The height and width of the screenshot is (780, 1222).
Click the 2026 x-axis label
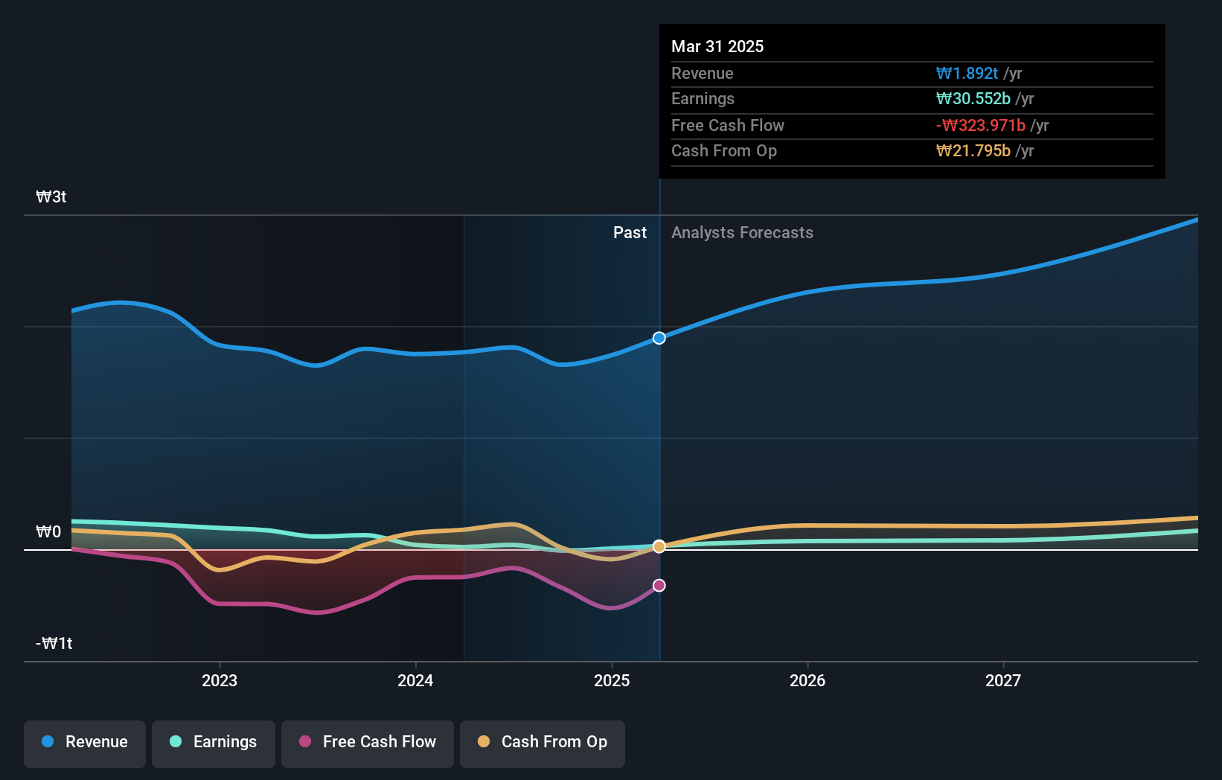807,680
